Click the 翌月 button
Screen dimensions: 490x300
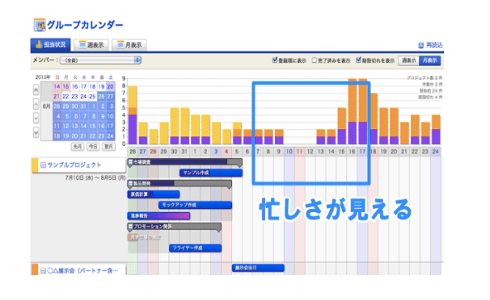108,146
